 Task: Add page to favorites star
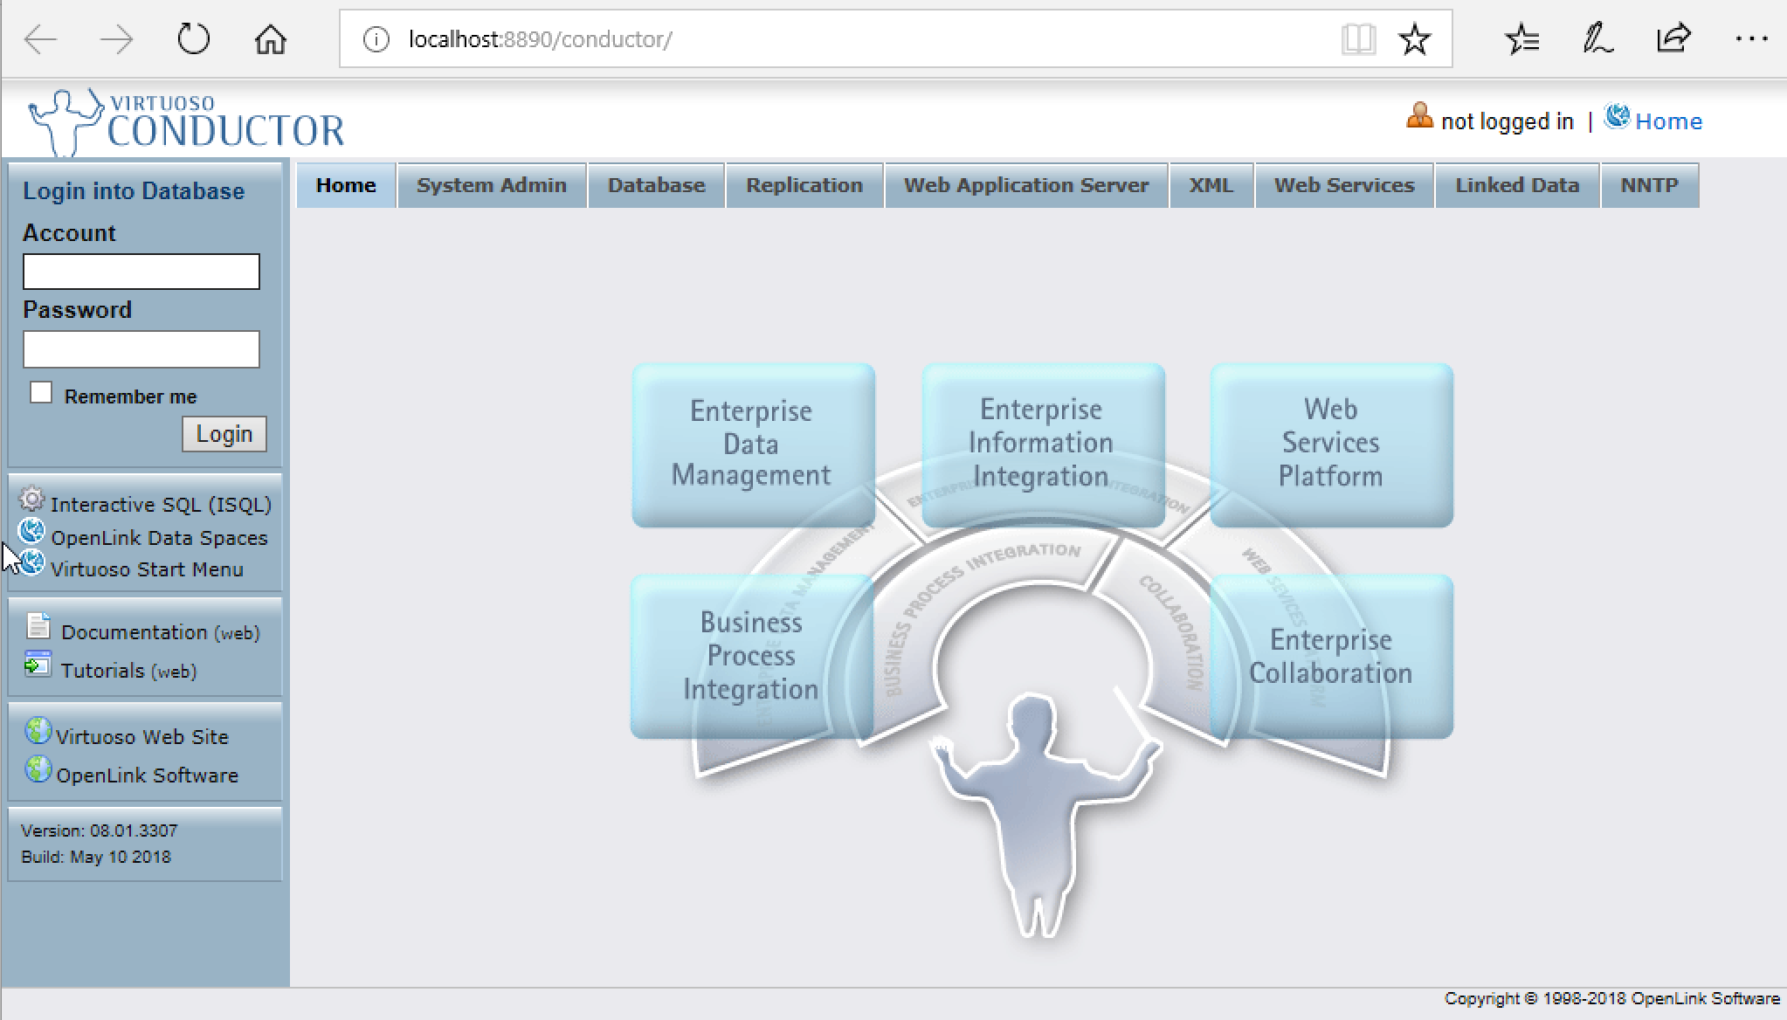[1414, 39]
